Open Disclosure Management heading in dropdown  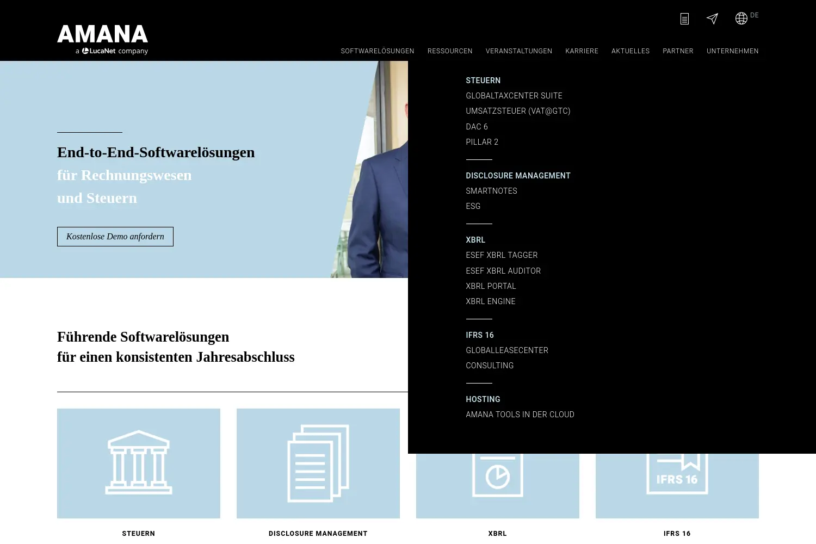click(518, 176)
